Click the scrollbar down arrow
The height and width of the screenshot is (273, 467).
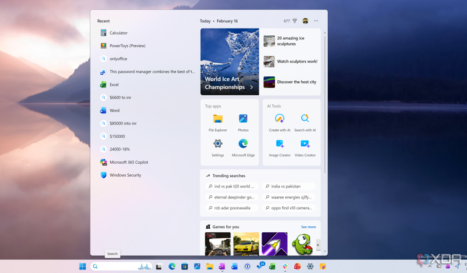tap(325, 252)
